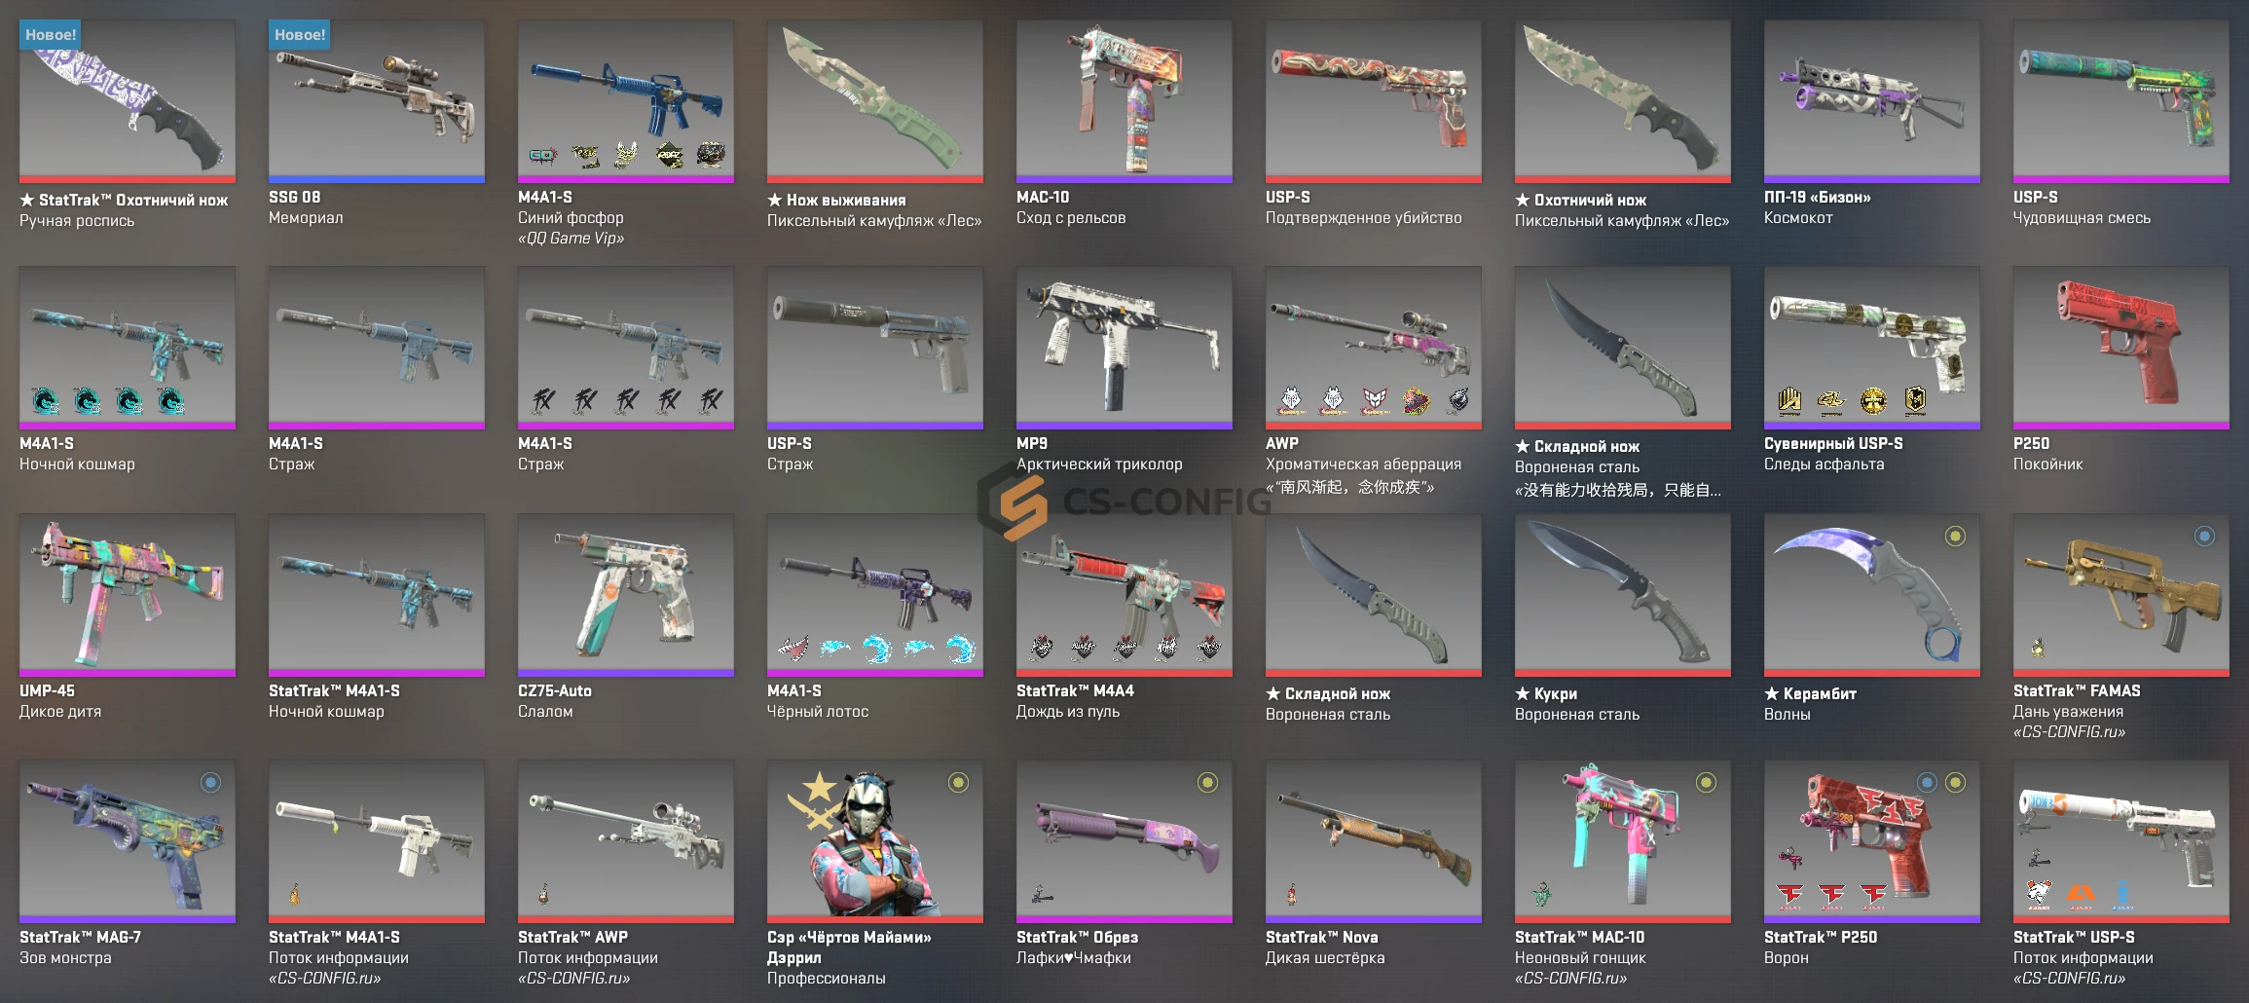Click the yellow equipped indicator on StatTrak Обрез

pos(1207,783)
